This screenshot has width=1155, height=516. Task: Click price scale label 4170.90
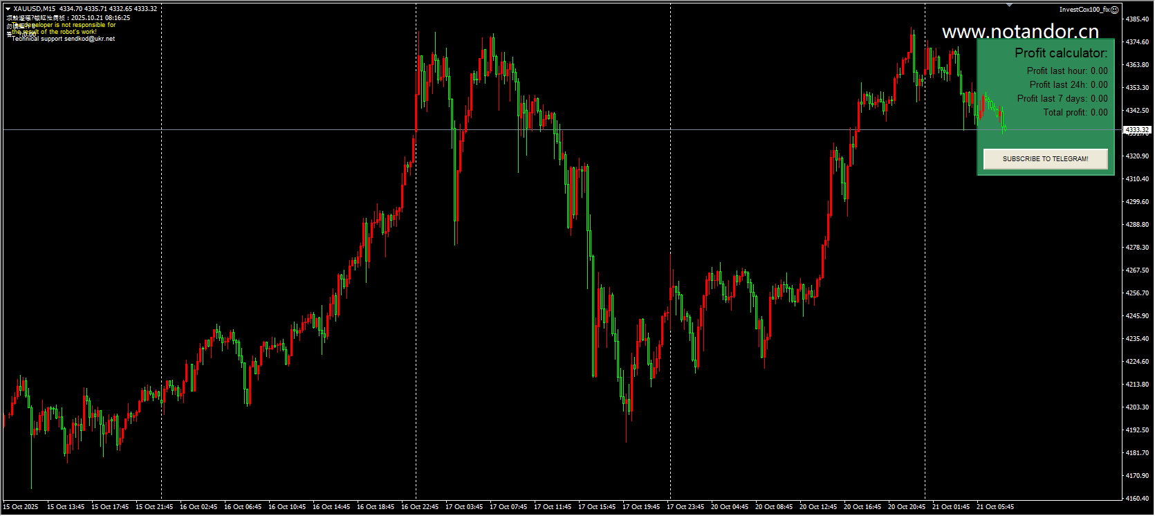[x=1137, y=476]
